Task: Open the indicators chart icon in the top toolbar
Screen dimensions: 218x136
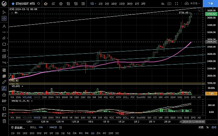Action: tap(53, 4)
